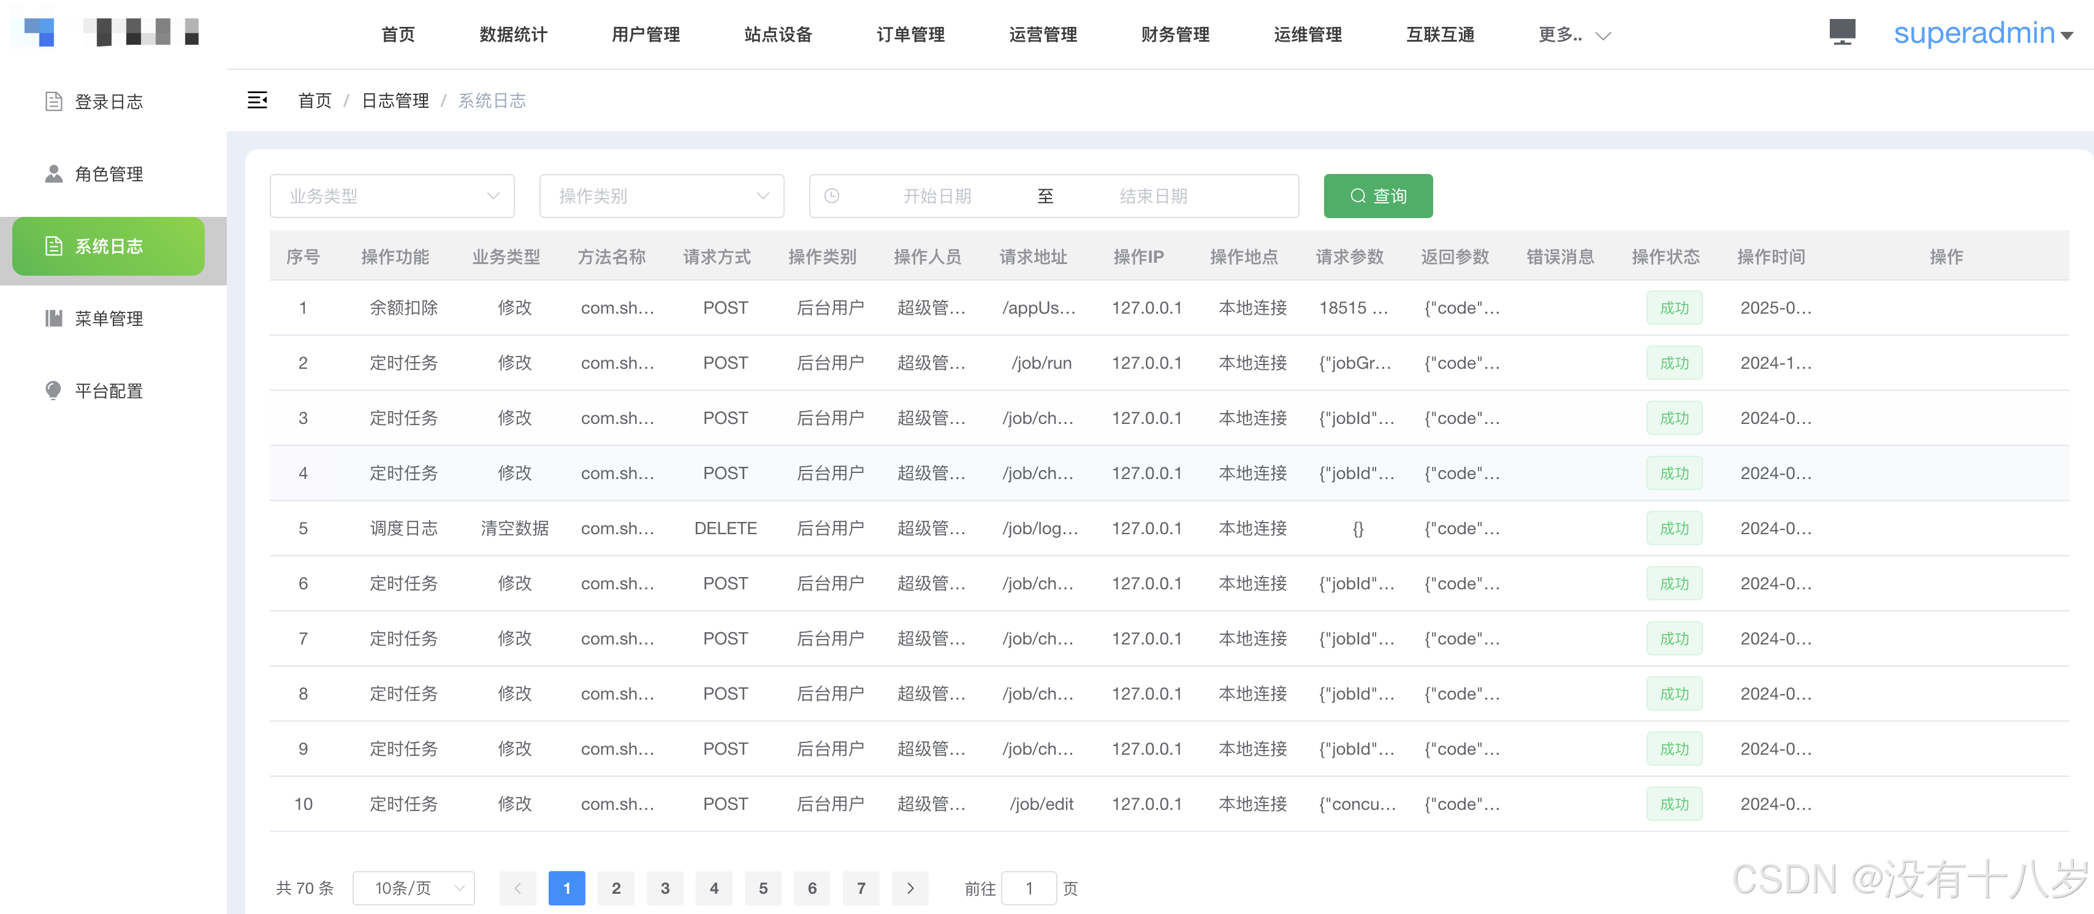Open 菜单管理 in the sidebar
2094x914 pixels.
[108, 319]
